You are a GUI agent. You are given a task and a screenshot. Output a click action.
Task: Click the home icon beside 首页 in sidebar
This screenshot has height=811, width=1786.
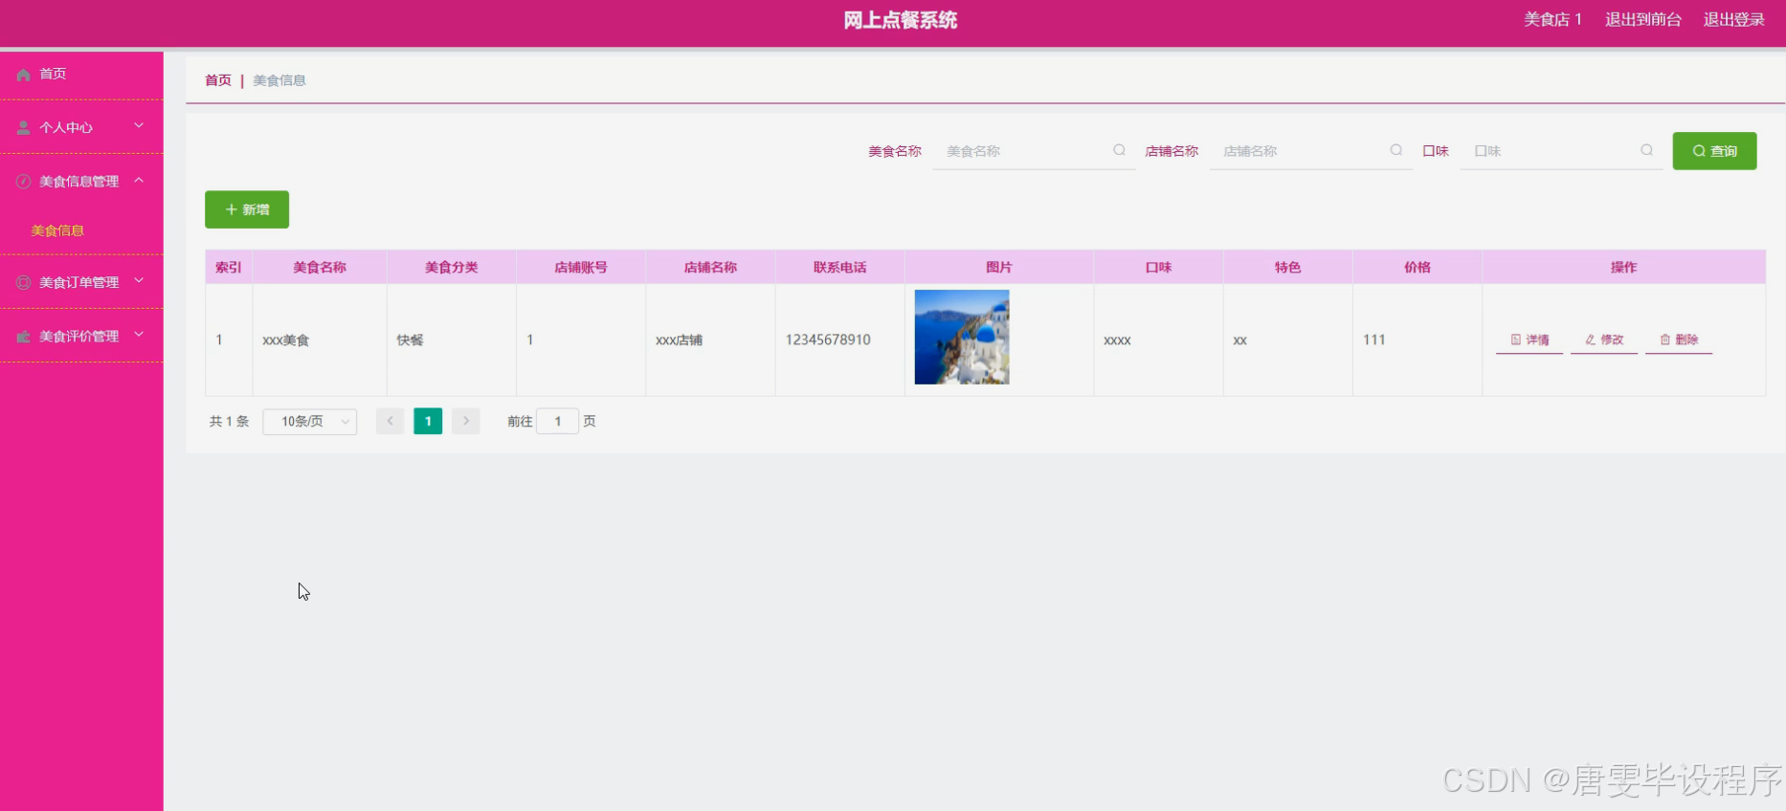[x=24, y=75]
